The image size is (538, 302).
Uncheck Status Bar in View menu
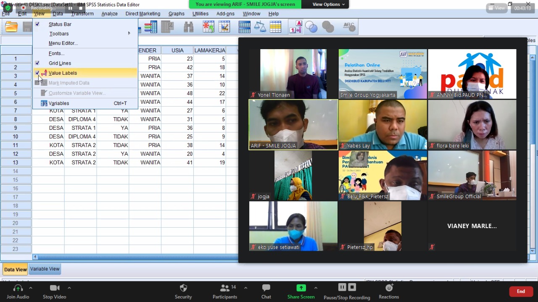(x=60, y=24)
